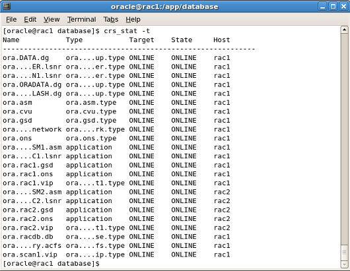Select the ora....ER.lsnr resource name
Image resolution: width=350 pixels, height=271 pixels.
32,67
